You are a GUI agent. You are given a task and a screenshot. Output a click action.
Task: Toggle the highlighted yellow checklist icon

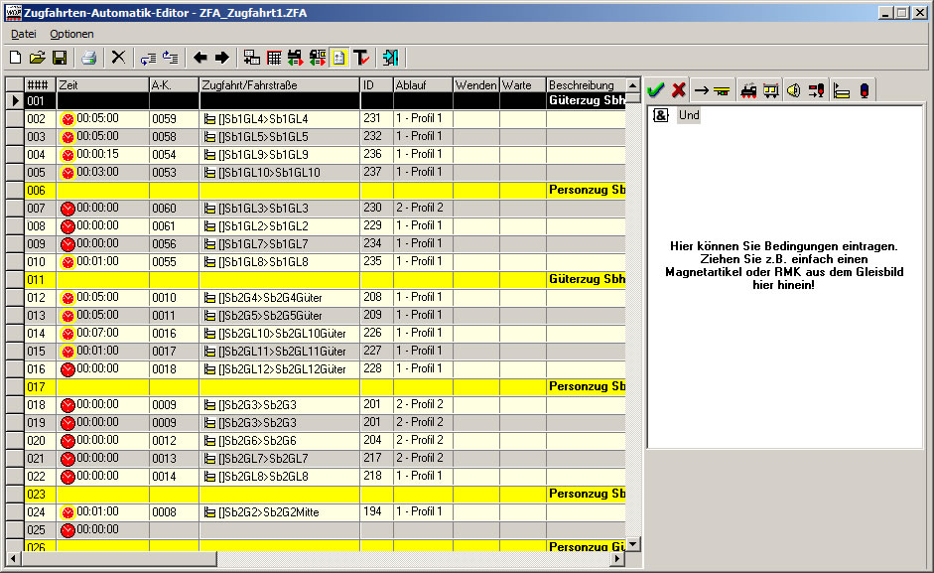338,58
